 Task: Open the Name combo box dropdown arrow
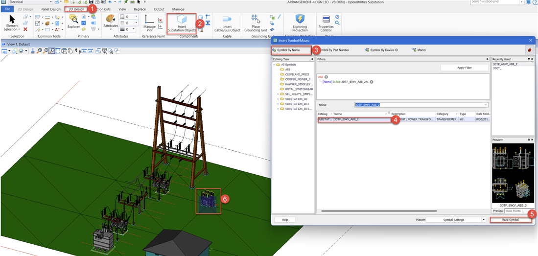click(x=486, y=104)
